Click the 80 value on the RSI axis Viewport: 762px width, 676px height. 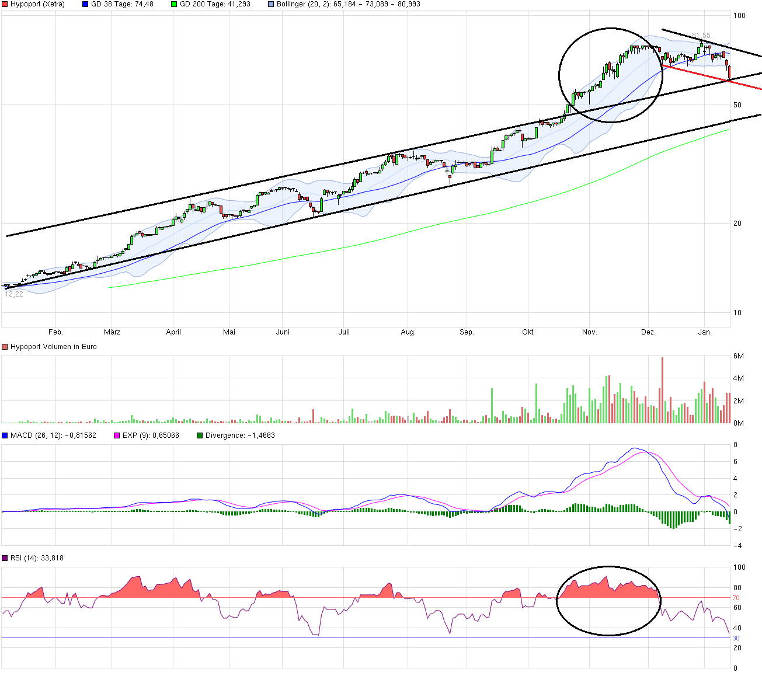pos(738,588)
